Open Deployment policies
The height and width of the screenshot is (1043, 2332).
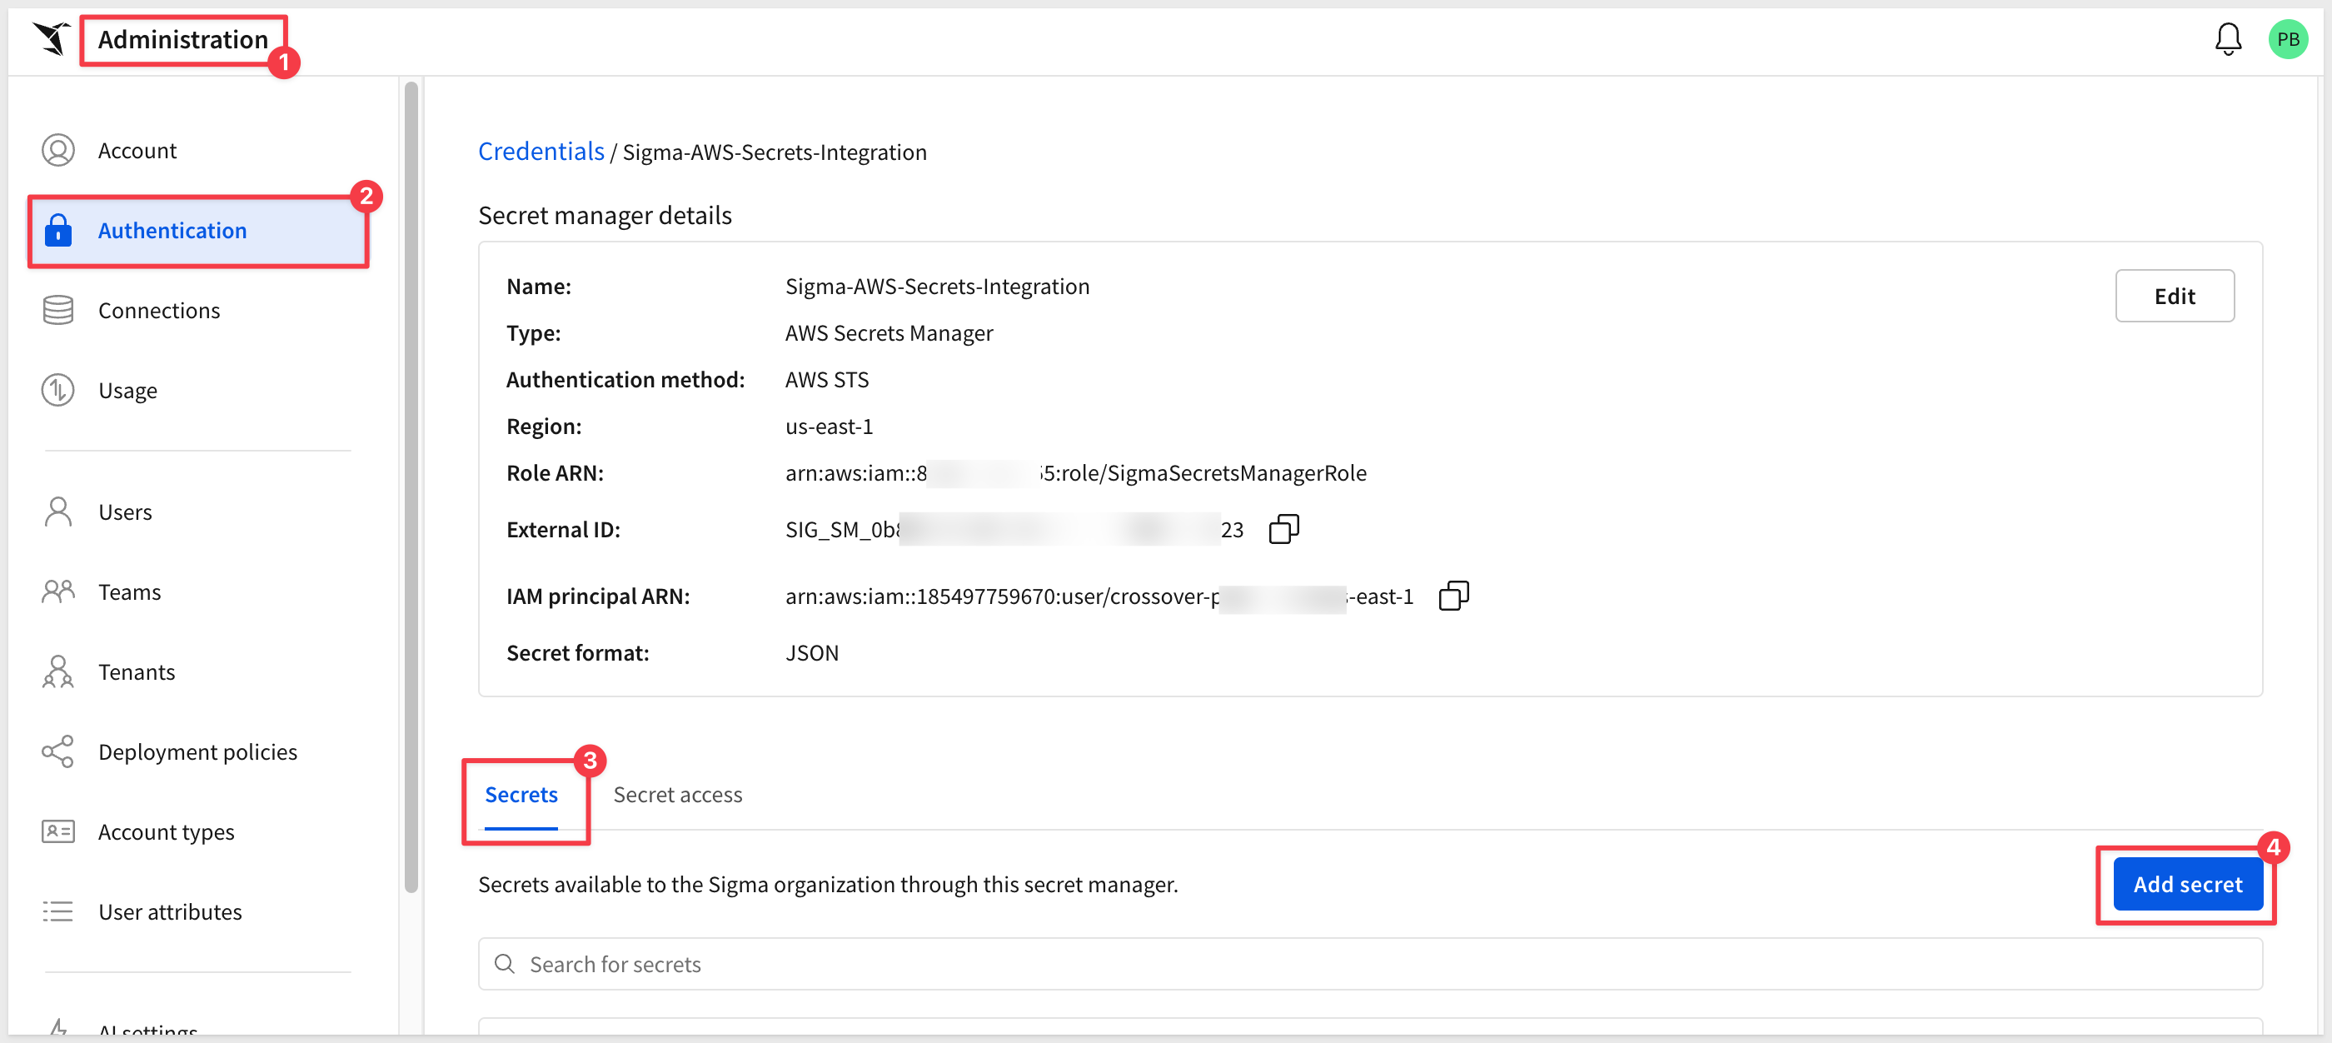coord(197,751)
